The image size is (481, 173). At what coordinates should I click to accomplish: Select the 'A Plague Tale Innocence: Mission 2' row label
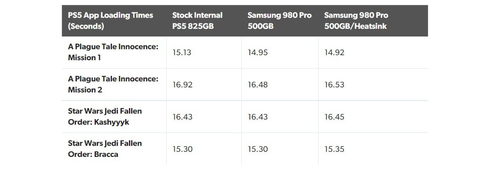(x=113, y=85)
